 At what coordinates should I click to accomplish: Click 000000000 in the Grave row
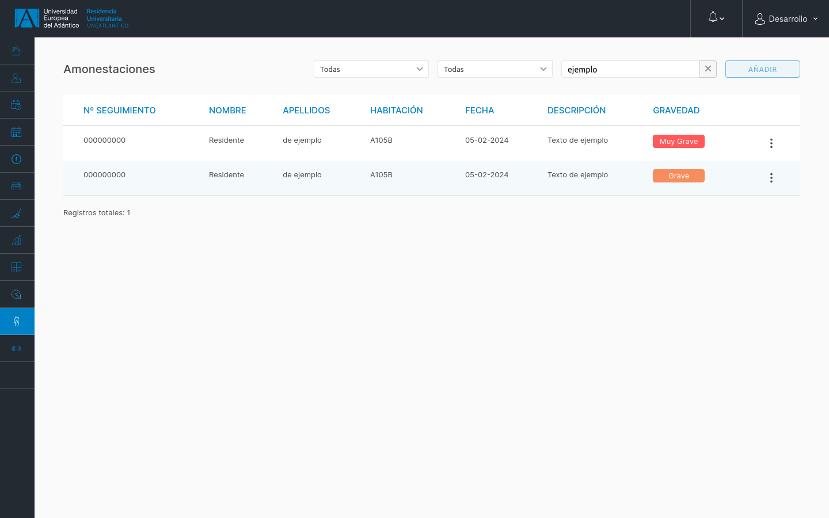point(104,175)
